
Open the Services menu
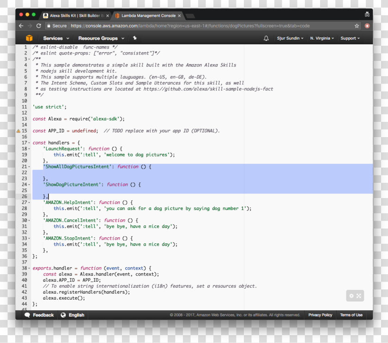[56, 38]
